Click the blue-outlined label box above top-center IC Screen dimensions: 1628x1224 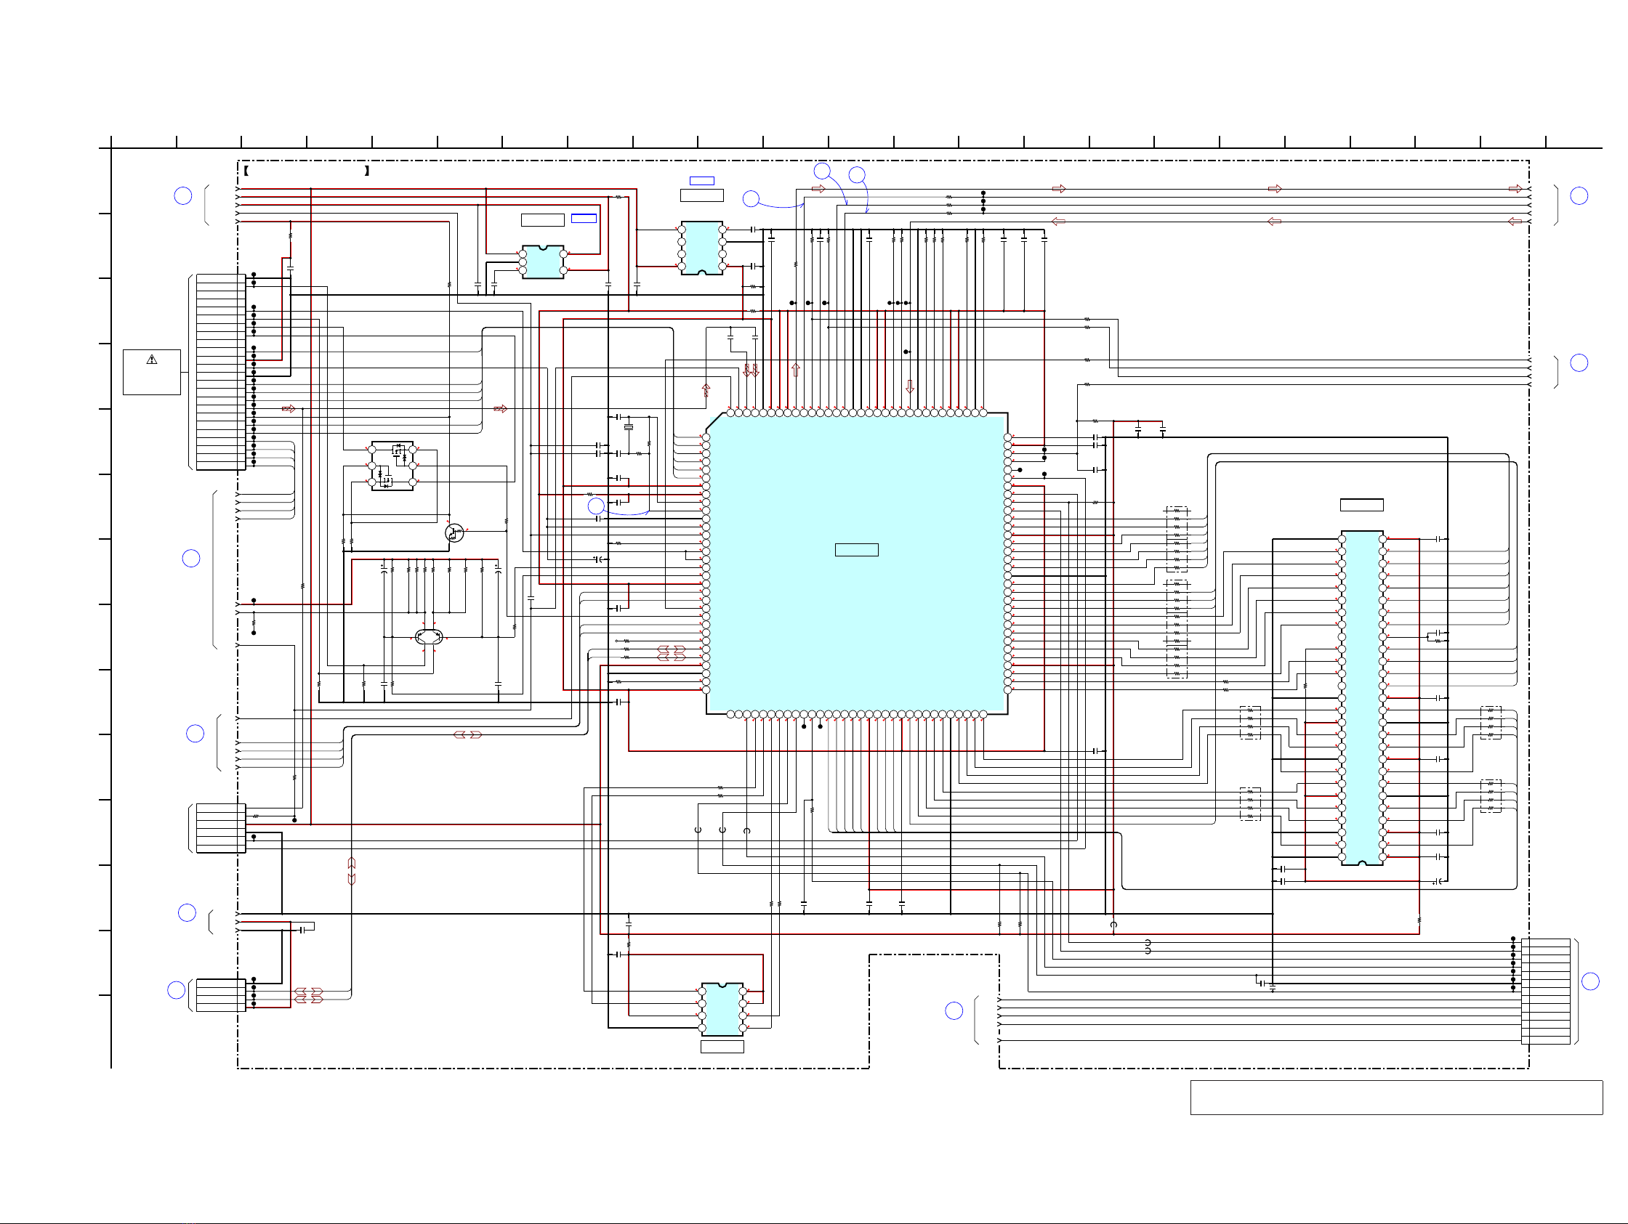[x=701, y=181]
